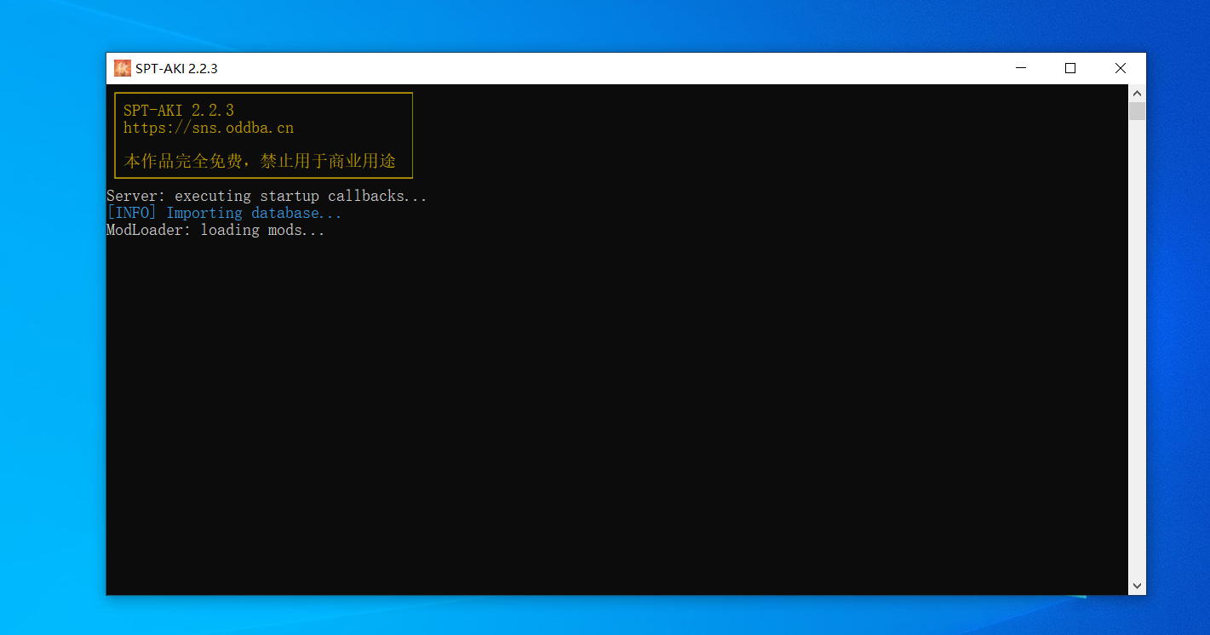The image size is (1210, 635).
Task: Click the title bar to focus the window
Action: click(596, 68)
